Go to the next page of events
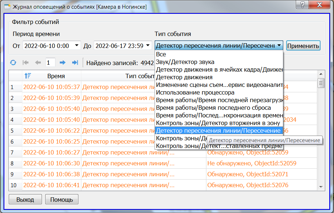 (x=63, y=62)
